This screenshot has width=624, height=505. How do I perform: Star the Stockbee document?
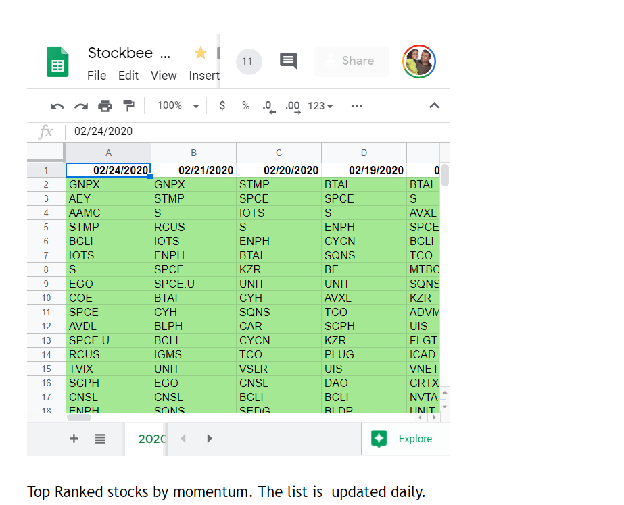pos(201,53)
